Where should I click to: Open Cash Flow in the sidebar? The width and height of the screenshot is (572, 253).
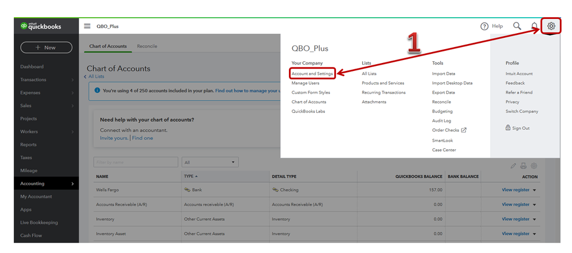click(31, 235)
